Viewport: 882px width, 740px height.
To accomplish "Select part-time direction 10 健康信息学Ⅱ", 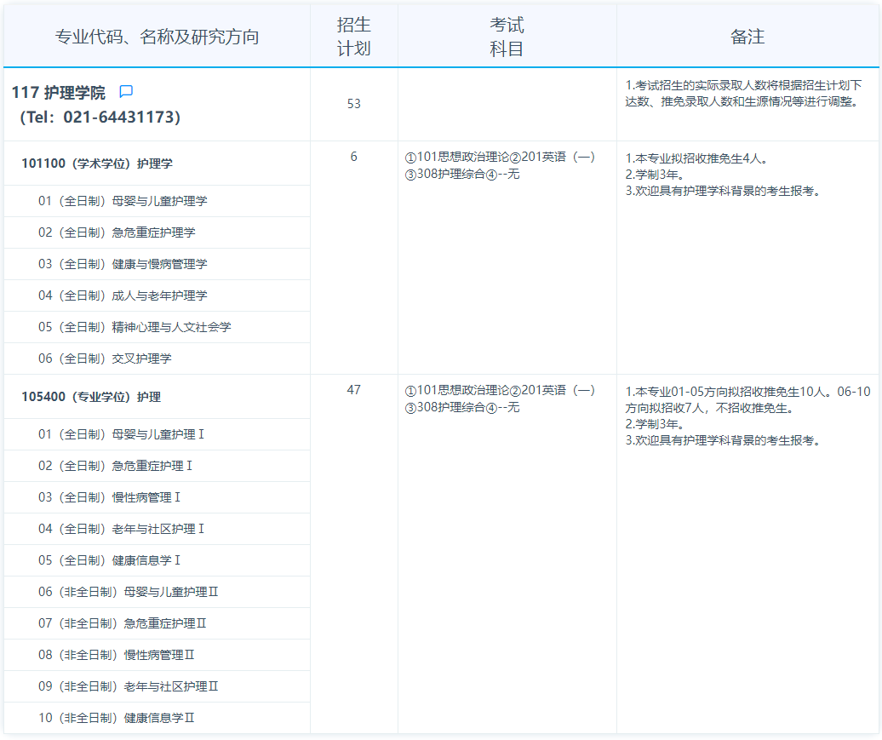I will point(117,718).
